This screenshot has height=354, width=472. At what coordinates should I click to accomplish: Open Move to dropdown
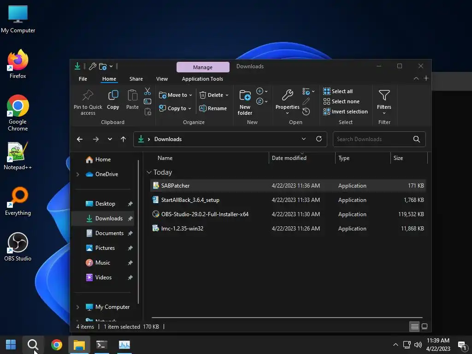176,95
